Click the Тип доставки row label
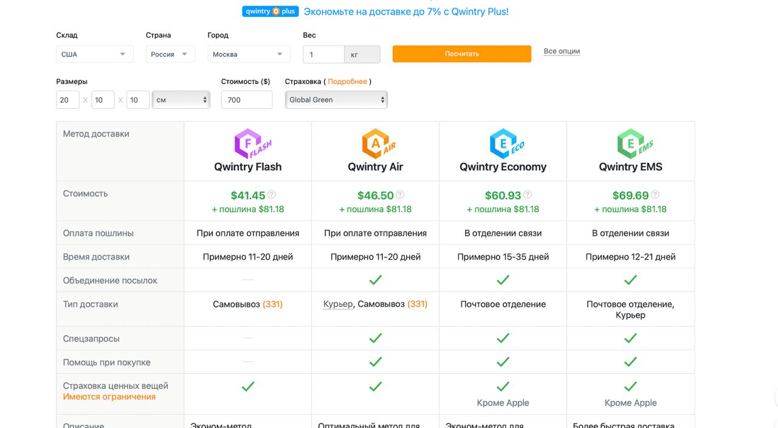 [x=91, y=304]
